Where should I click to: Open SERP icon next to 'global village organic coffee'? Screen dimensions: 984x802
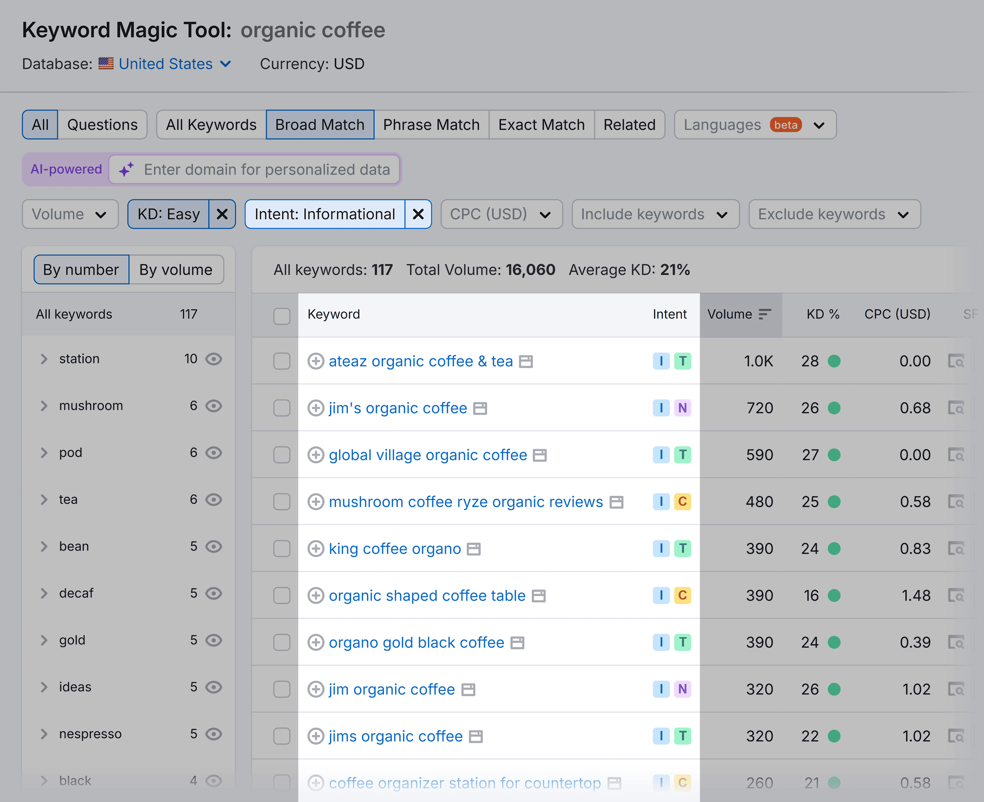coord(540,456)
